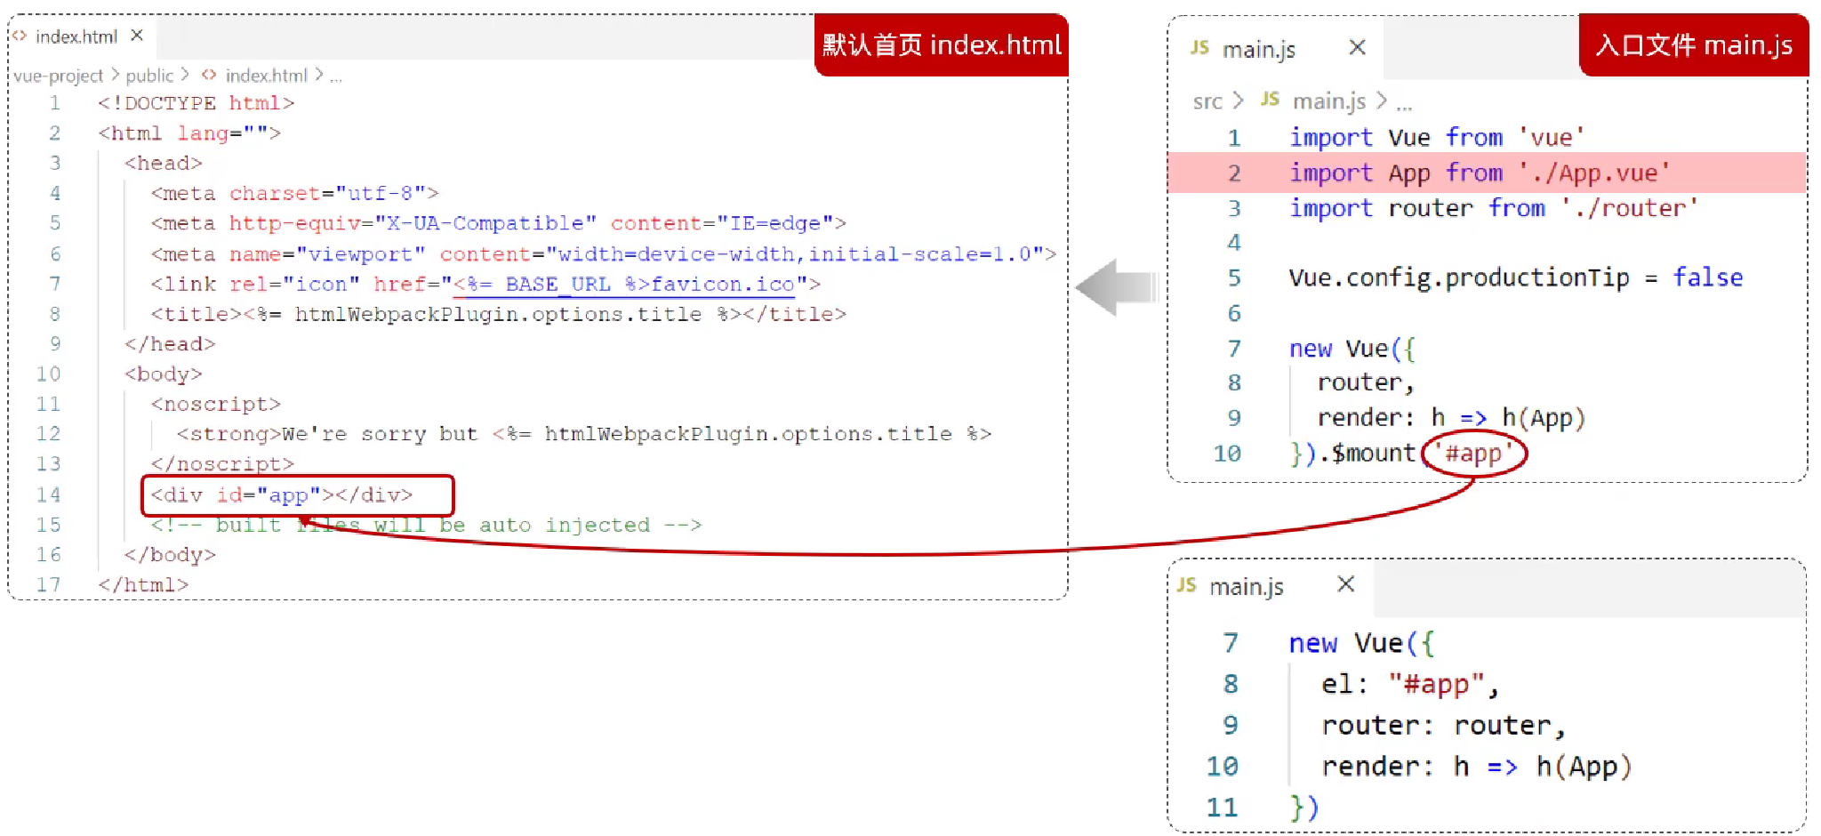Expand breadcrumb chevron after vue-project
The width and height of the screenshot is (1821, 836).
[x=115, y=75]
